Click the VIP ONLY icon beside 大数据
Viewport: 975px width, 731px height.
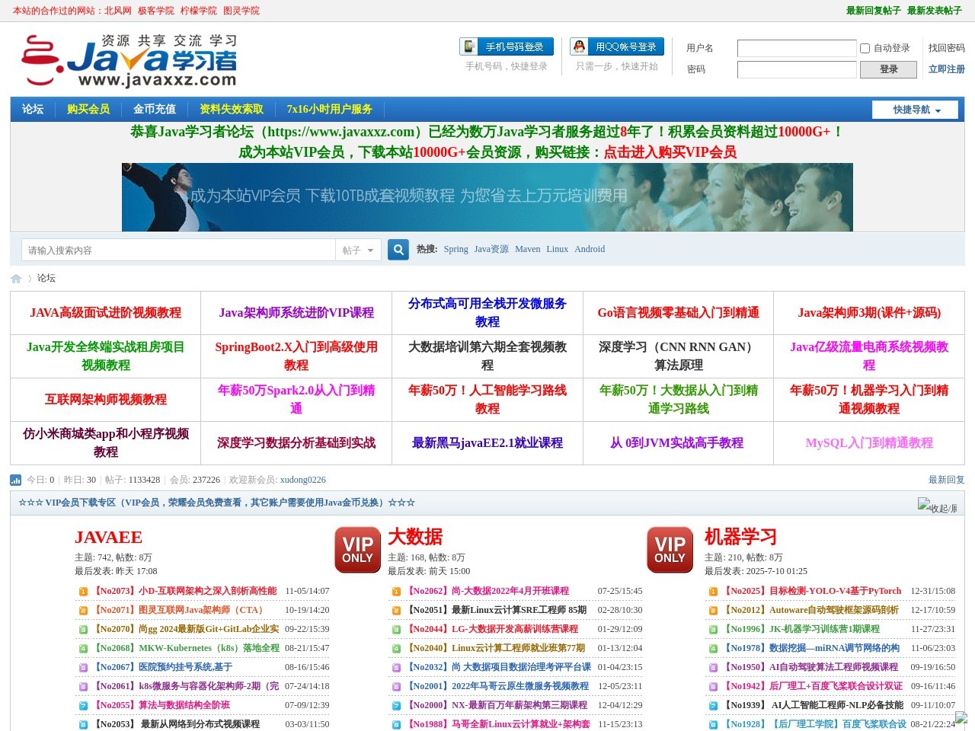[358, 550]
